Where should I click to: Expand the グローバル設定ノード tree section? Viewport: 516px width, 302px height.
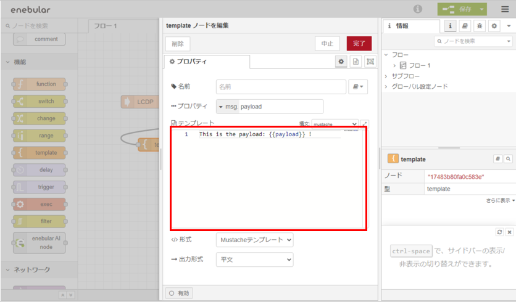tap(386, 86)
